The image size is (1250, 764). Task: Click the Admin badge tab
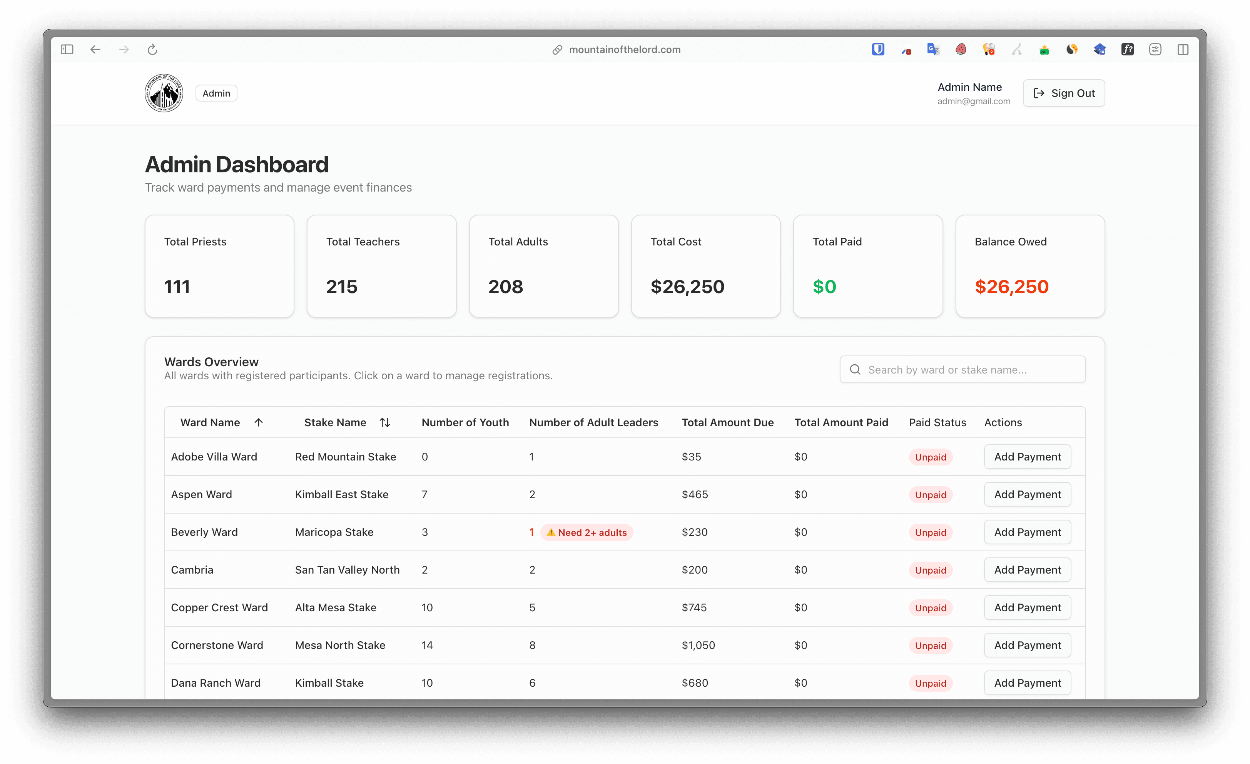[x=216, y=93]
